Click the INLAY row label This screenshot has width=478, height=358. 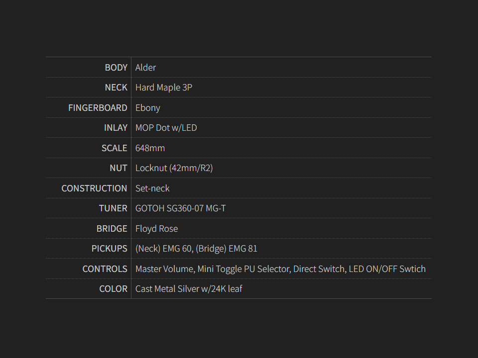(116, 128)
